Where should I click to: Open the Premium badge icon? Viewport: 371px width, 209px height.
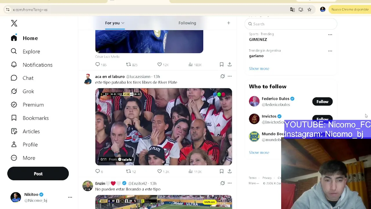tap(14, 105)
